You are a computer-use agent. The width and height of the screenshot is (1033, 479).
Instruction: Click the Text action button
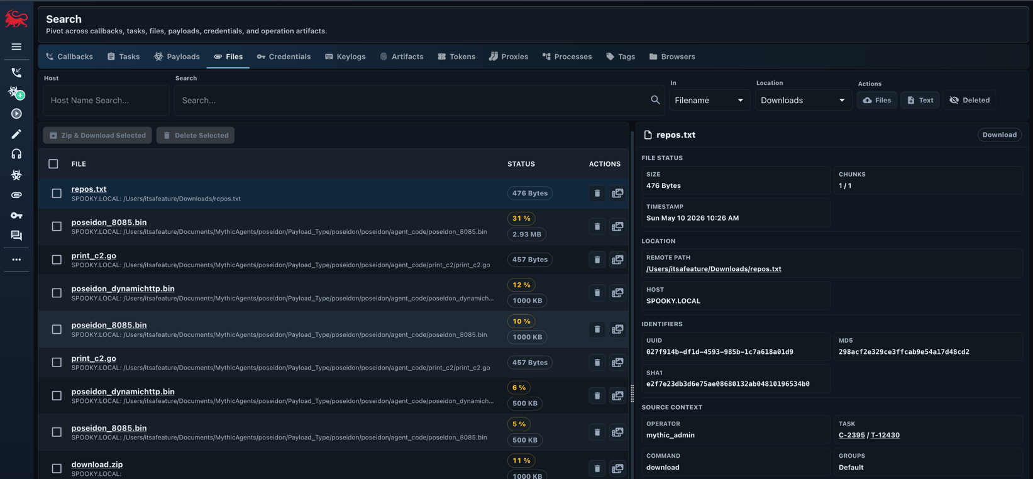pos(920,100)
